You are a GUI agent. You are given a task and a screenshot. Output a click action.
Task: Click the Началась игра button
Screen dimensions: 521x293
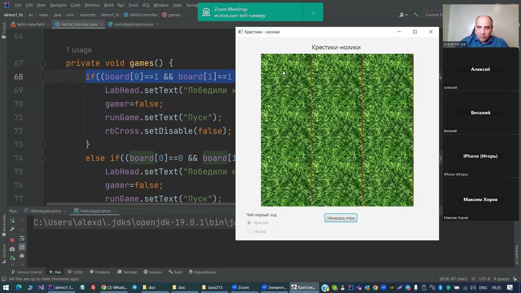[x=341, y=218]
